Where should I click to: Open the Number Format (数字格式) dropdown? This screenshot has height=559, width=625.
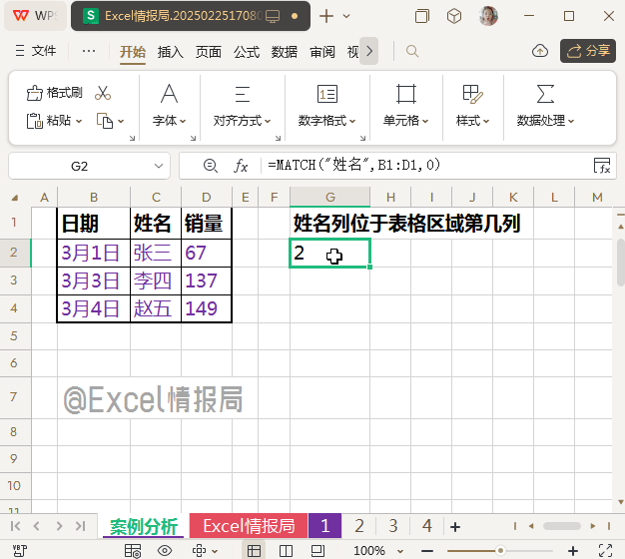pos(327,121)
